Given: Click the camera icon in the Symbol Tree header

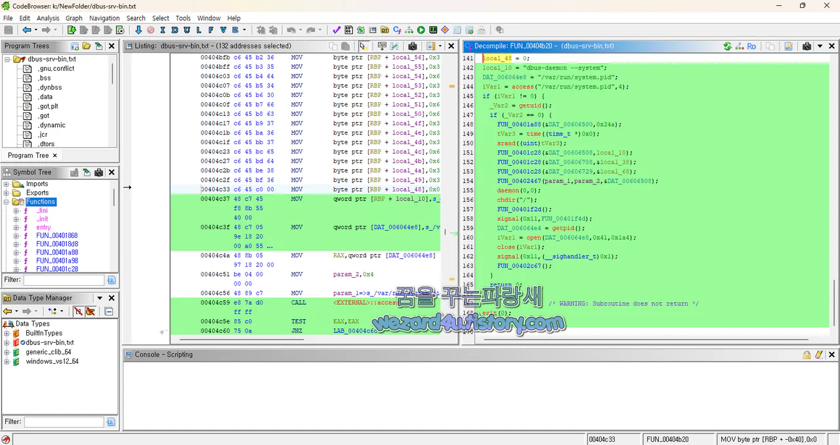Looking at the screenshot, I should [98, 172].
